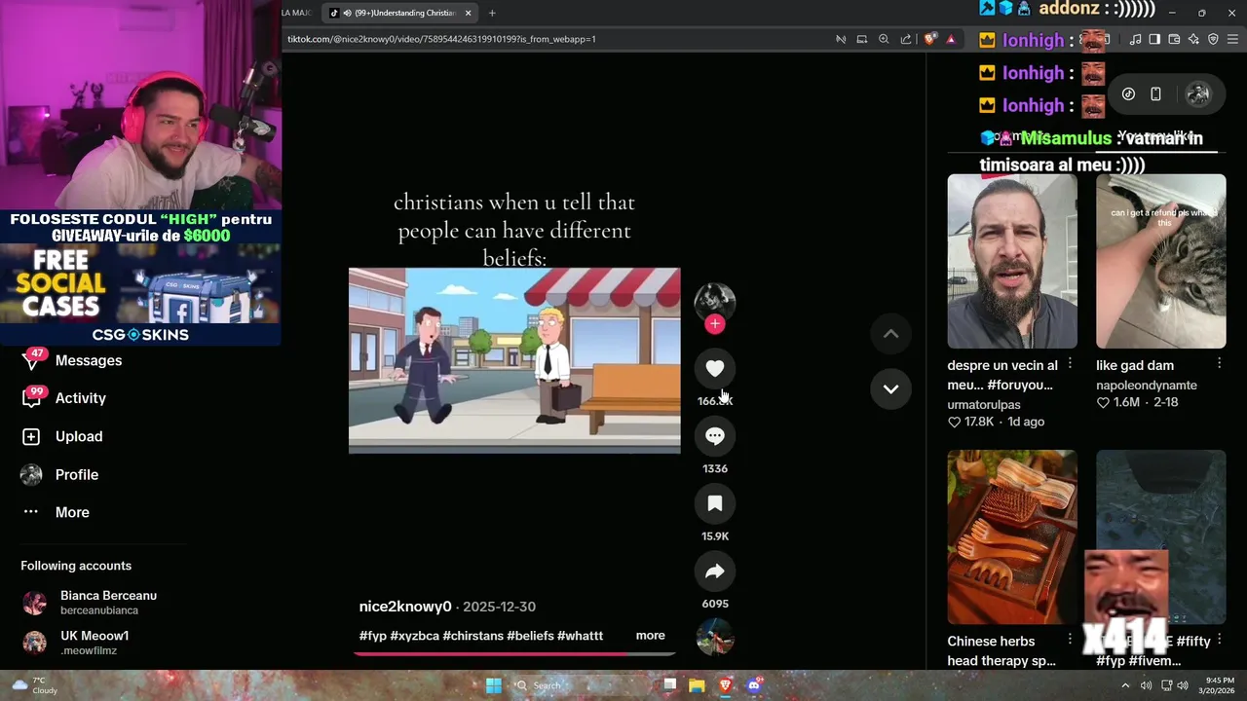Open the Windows Start menu
Viewport: 1247px width, 701px height.
coord(494,685)
